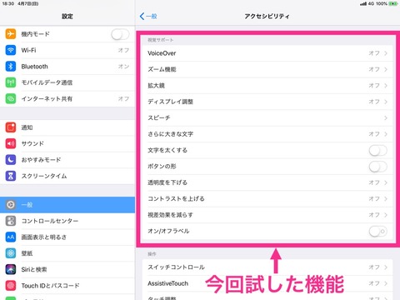This screenshot has height=300, width=400.
Task: Tap the 一般 gear icon
Action: [x=11, y=205]
